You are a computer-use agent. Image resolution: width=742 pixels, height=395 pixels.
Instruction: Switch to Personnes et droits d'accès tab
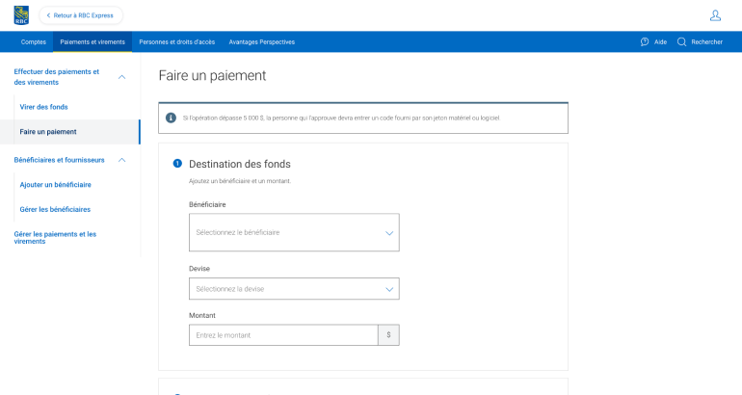(x=176, y=42)
